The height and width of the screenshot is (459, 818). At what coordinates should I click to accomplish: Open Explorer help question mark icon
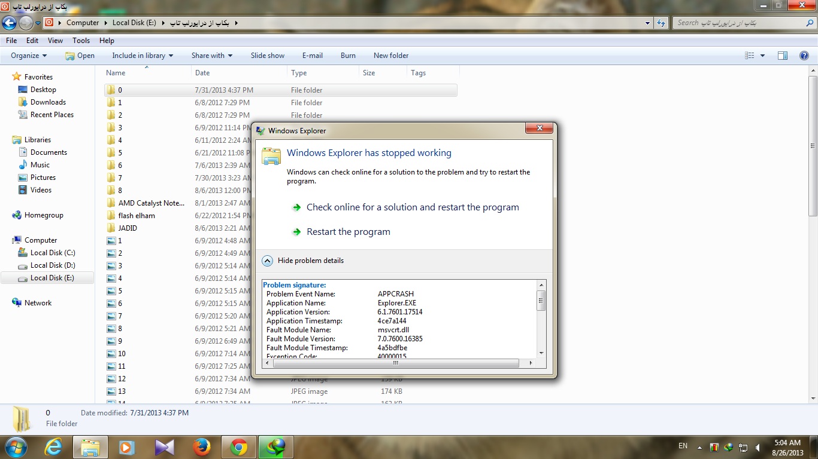tap(804, 56)
